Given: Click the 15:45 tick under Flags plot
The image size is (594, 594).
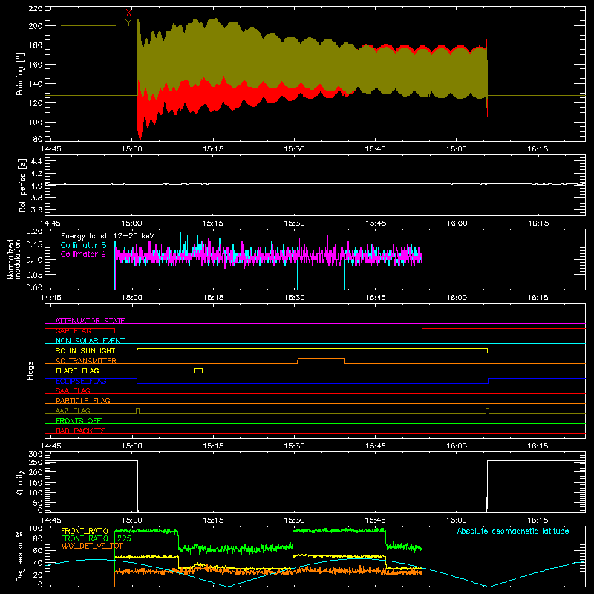Looking at the screenshot, I should click(375, 446).
